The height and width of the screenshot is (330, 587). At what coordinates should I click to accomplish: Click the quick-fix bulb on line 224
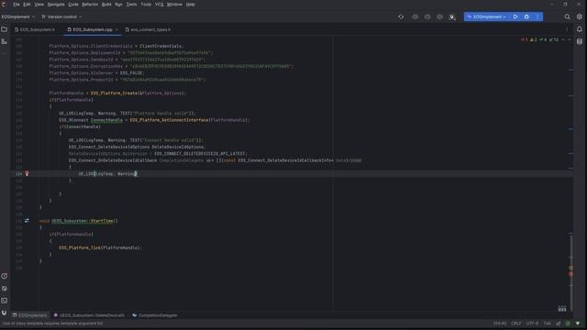click(x=27, y=173)
